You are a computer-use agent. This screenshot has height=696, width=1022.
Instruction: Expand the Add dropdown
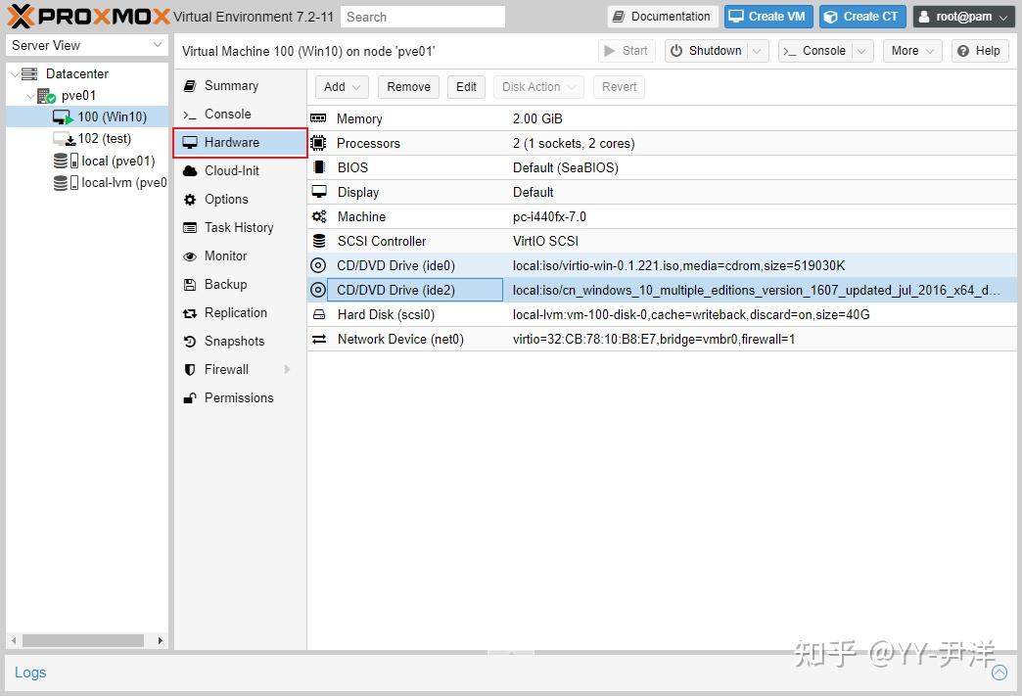click(341, 86)
